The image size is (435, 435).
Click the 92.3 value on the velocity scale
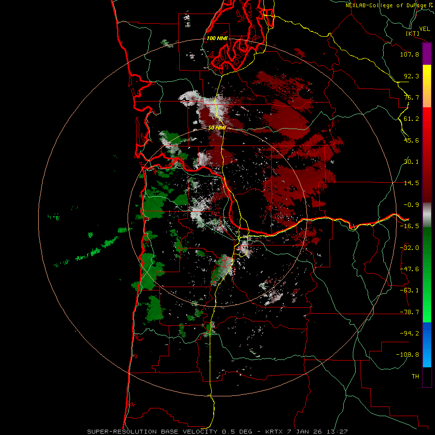tap(411, 76)
